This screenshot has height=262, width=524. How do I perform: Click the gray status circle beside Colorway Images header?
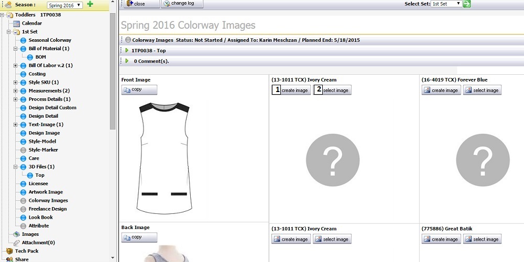click(128, 40)
